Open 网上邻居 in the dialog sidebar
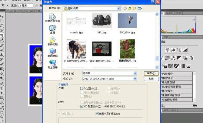The width and height of the screenshot is (203, 123). [x=52, y=64]
